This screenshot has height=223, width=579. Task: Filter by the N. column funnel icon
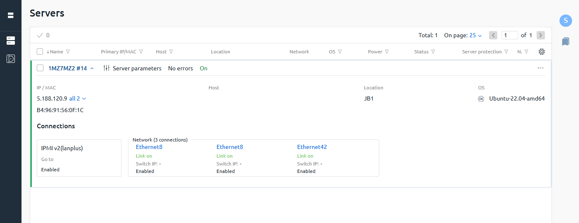[x=526, y=52]
